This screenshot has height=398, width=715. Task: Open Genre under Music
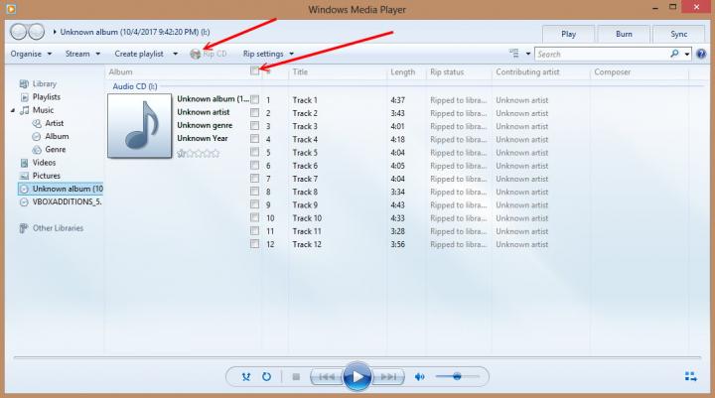click(56, 150)
